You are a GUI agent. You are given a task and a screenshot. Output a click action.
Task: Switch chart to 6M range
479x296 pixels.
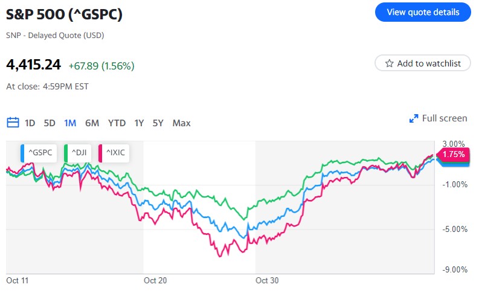coord(92,123)
